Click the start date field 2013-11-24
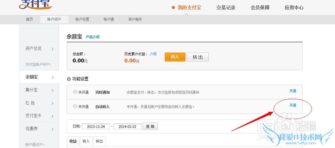Screen dimensions: 335x148 click(96, 127)
